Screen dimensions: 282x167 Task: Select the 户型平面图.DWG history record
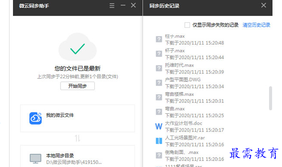(190, 83)
